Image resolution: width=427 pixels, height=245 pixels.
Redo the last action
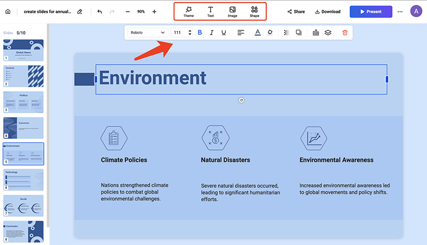[x=112, y=11]
